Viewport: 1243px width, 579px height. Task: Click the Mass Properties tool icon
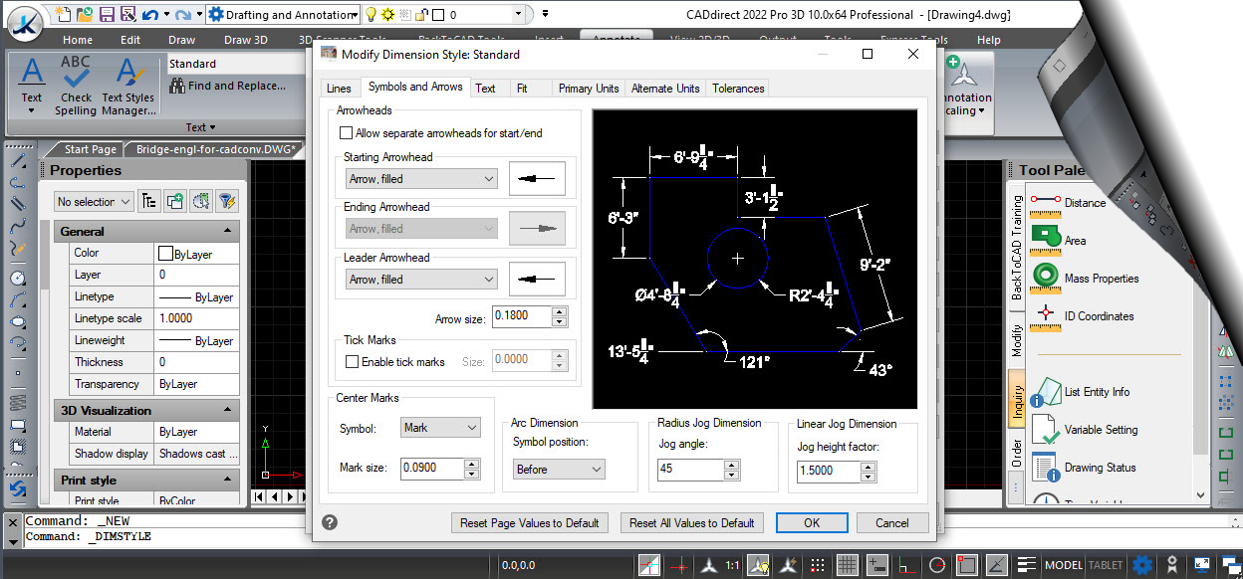coord(1046,278)
